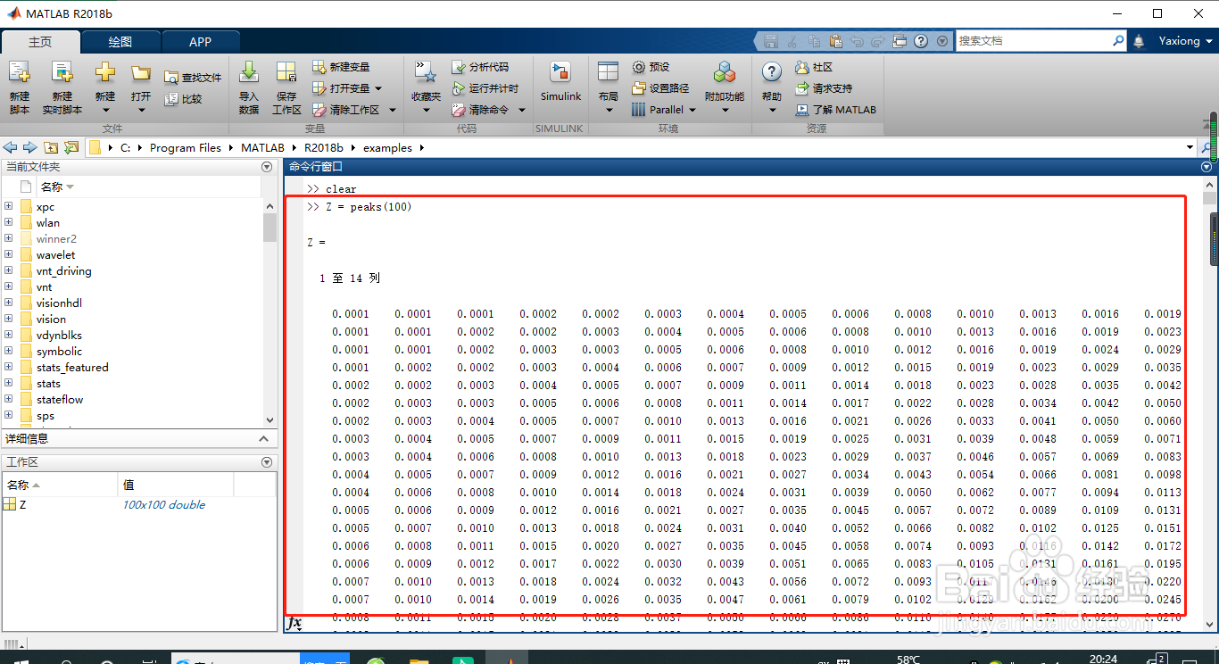
Task: Click the redo arrow in quick access toolbar
Action: 878,41
